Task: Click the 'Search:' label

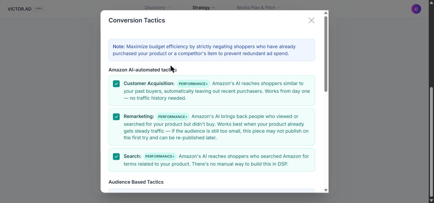Action: [x=133, y=156]
